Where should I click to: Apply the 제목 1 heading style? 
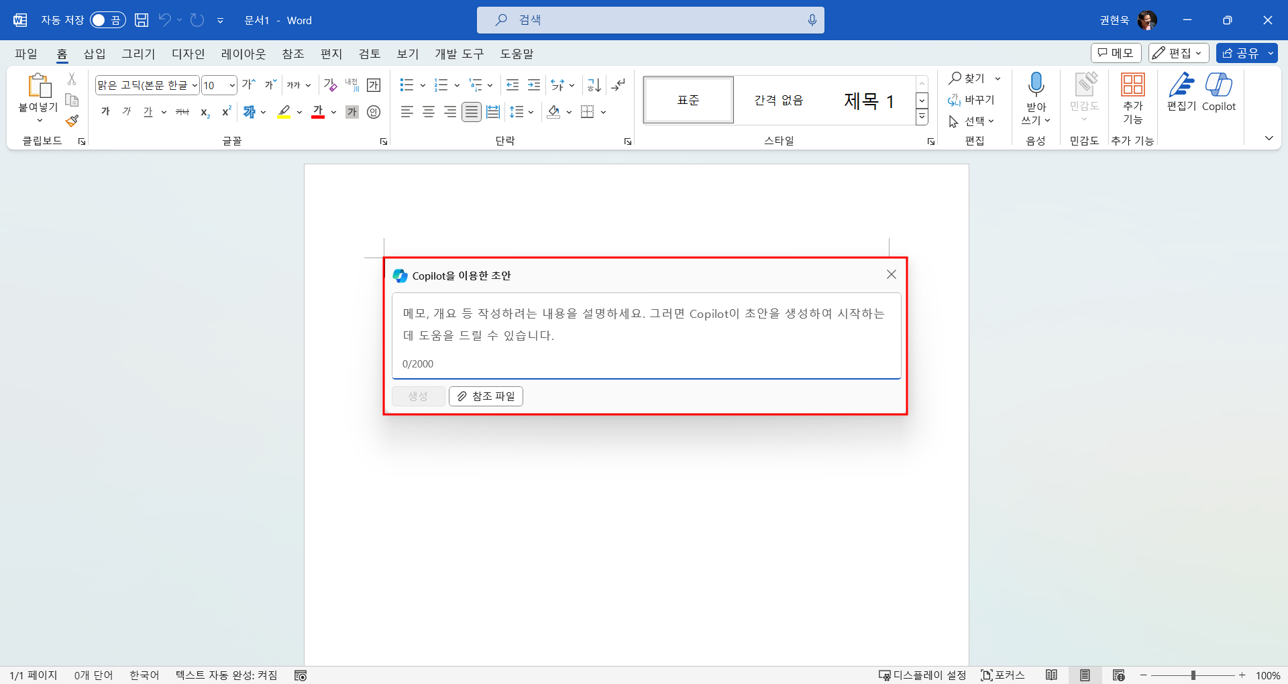[x=869, y=101]
